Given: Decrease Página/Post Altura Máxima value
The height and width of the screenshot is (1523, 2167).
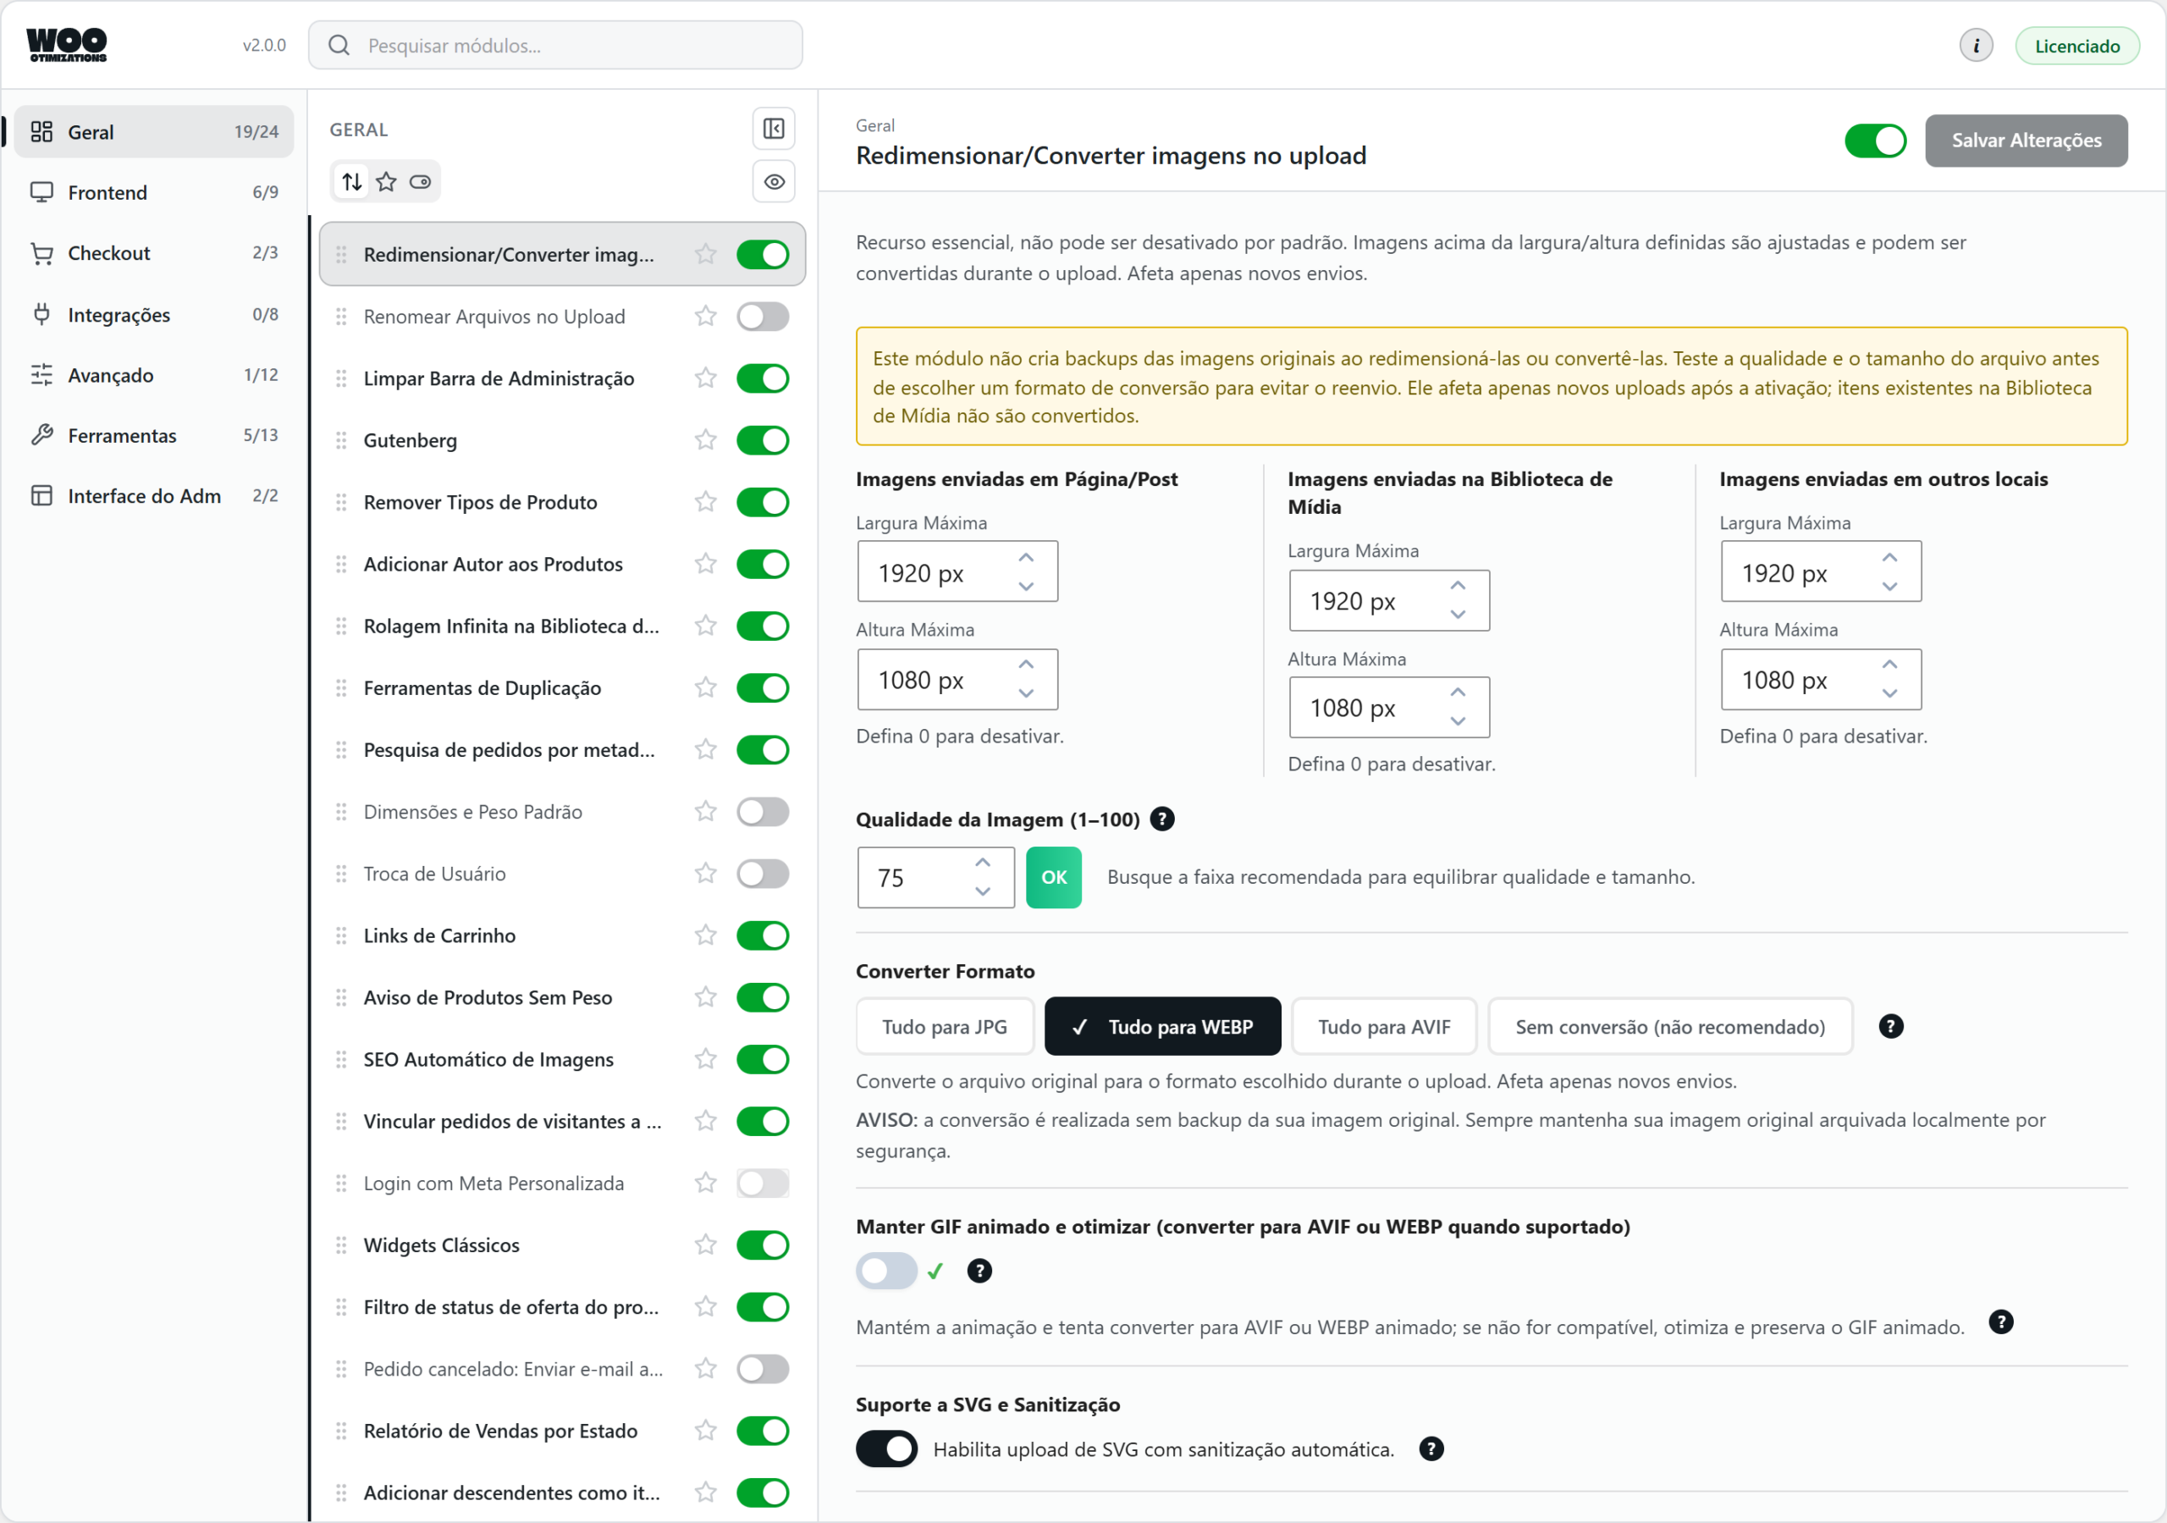Looking at the screenshot, I should (1026, 693).
